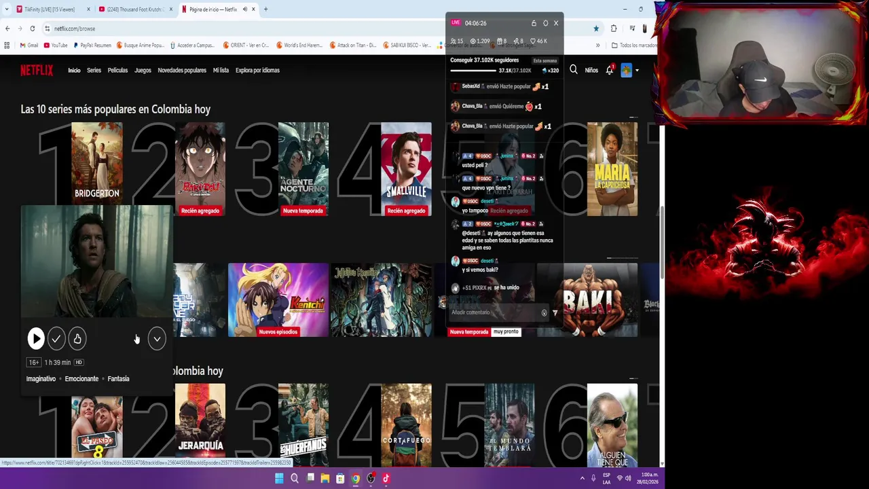
Task: Switch to Thousand Foot Krutch YouTube tab
Action: tap(134, 10)
